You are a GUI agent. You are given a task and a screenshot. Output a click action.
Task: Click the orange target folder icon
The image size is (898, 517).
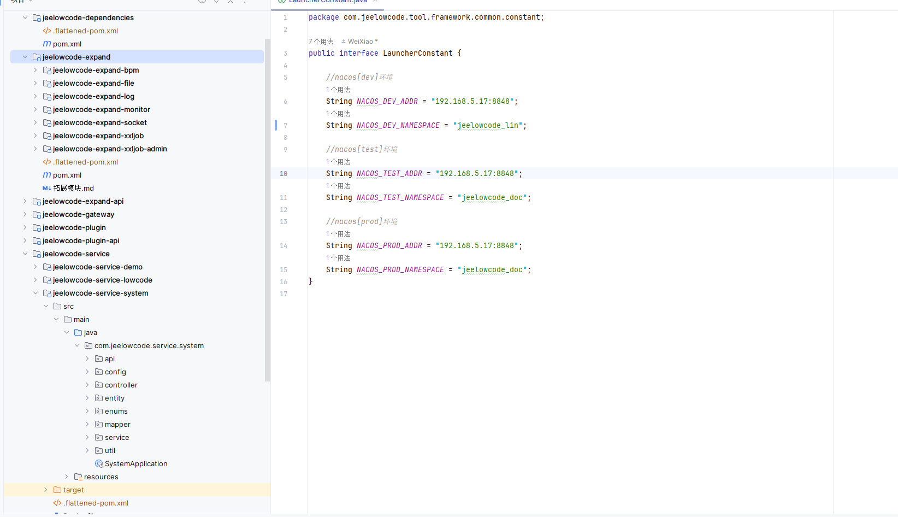[x=57, y=490]
